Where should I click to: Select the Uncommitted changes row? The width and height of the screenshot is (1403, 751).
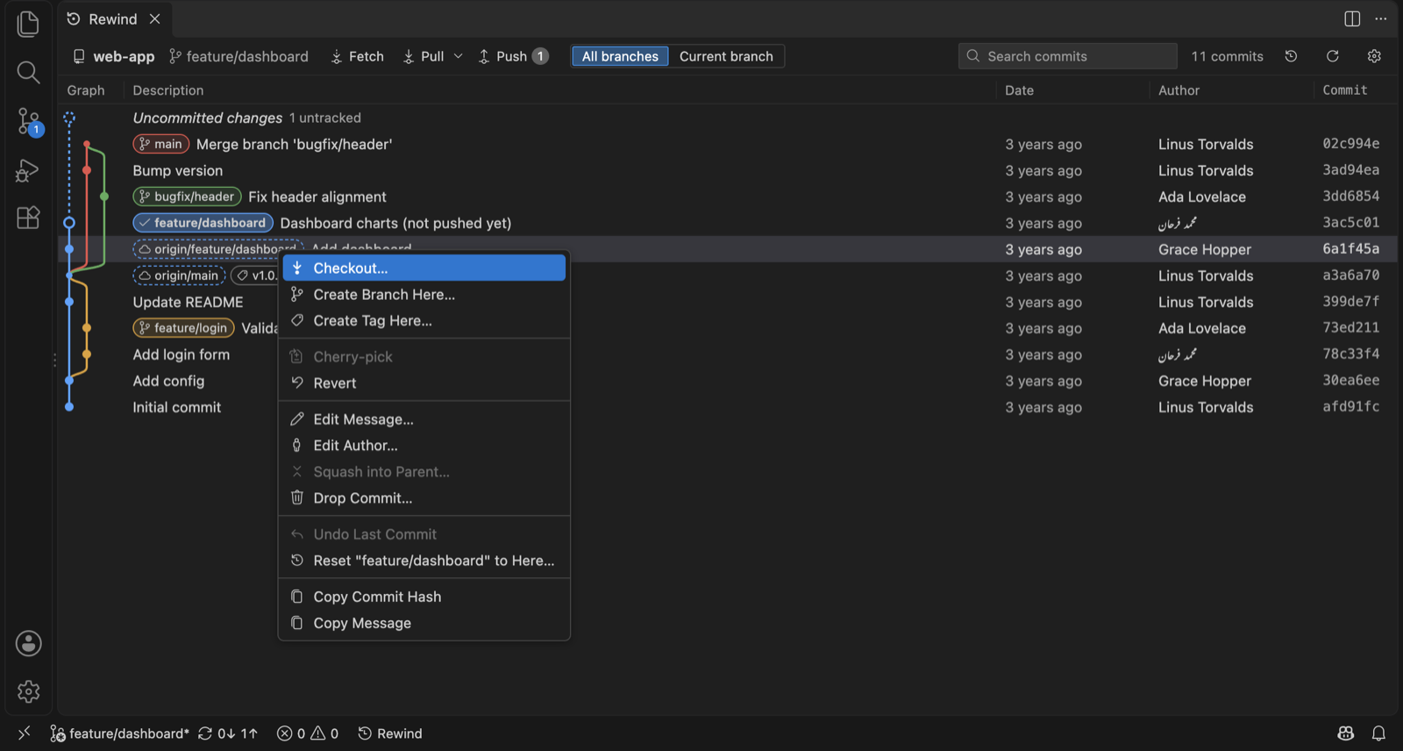728,118
